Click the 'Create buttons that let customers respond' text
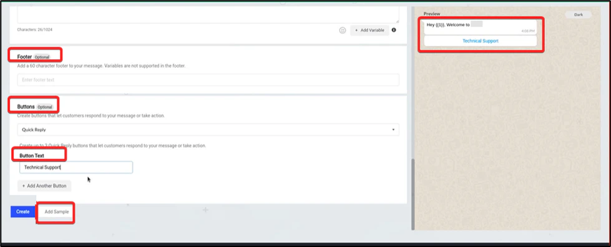 point(90,116)
